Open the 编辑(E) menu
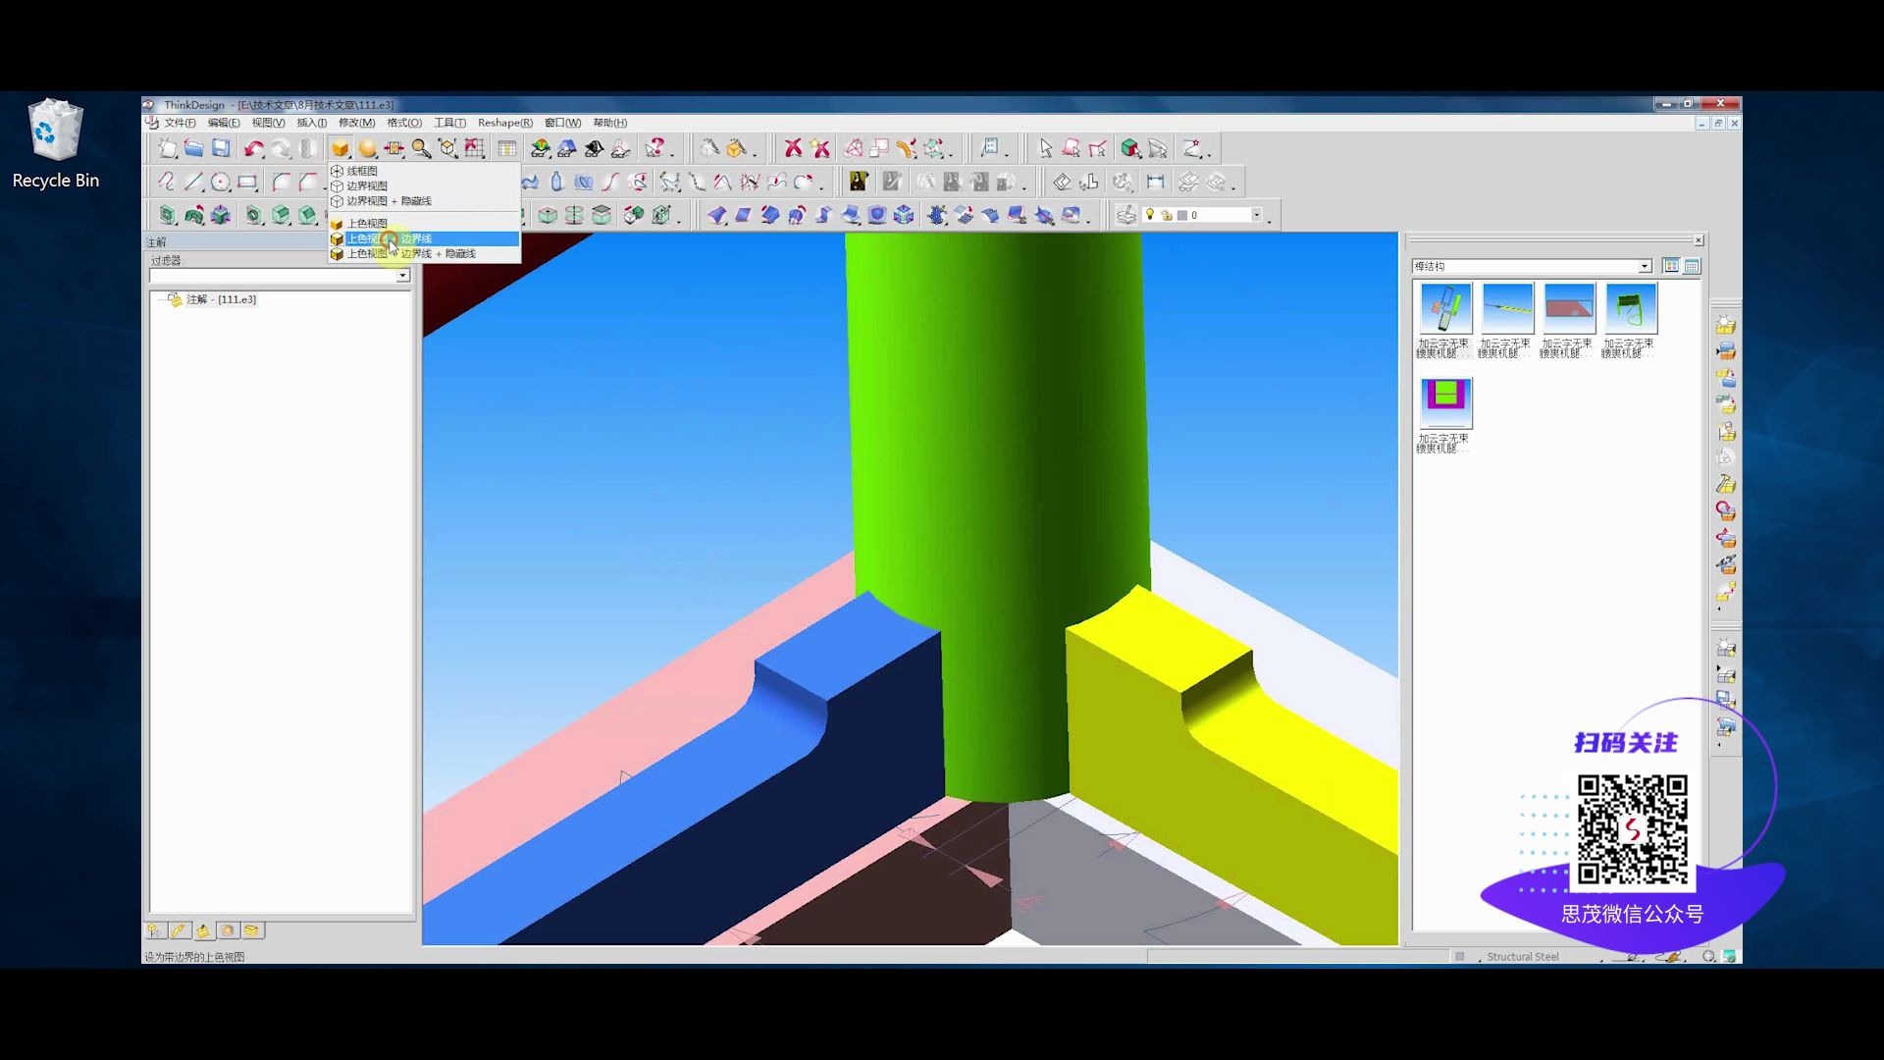The image size is (1884, 1060). point(224,123)
